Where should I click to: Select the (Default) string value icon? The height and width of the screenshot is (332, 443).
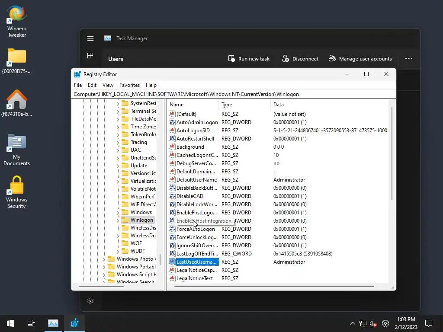[x=172, y=114]
